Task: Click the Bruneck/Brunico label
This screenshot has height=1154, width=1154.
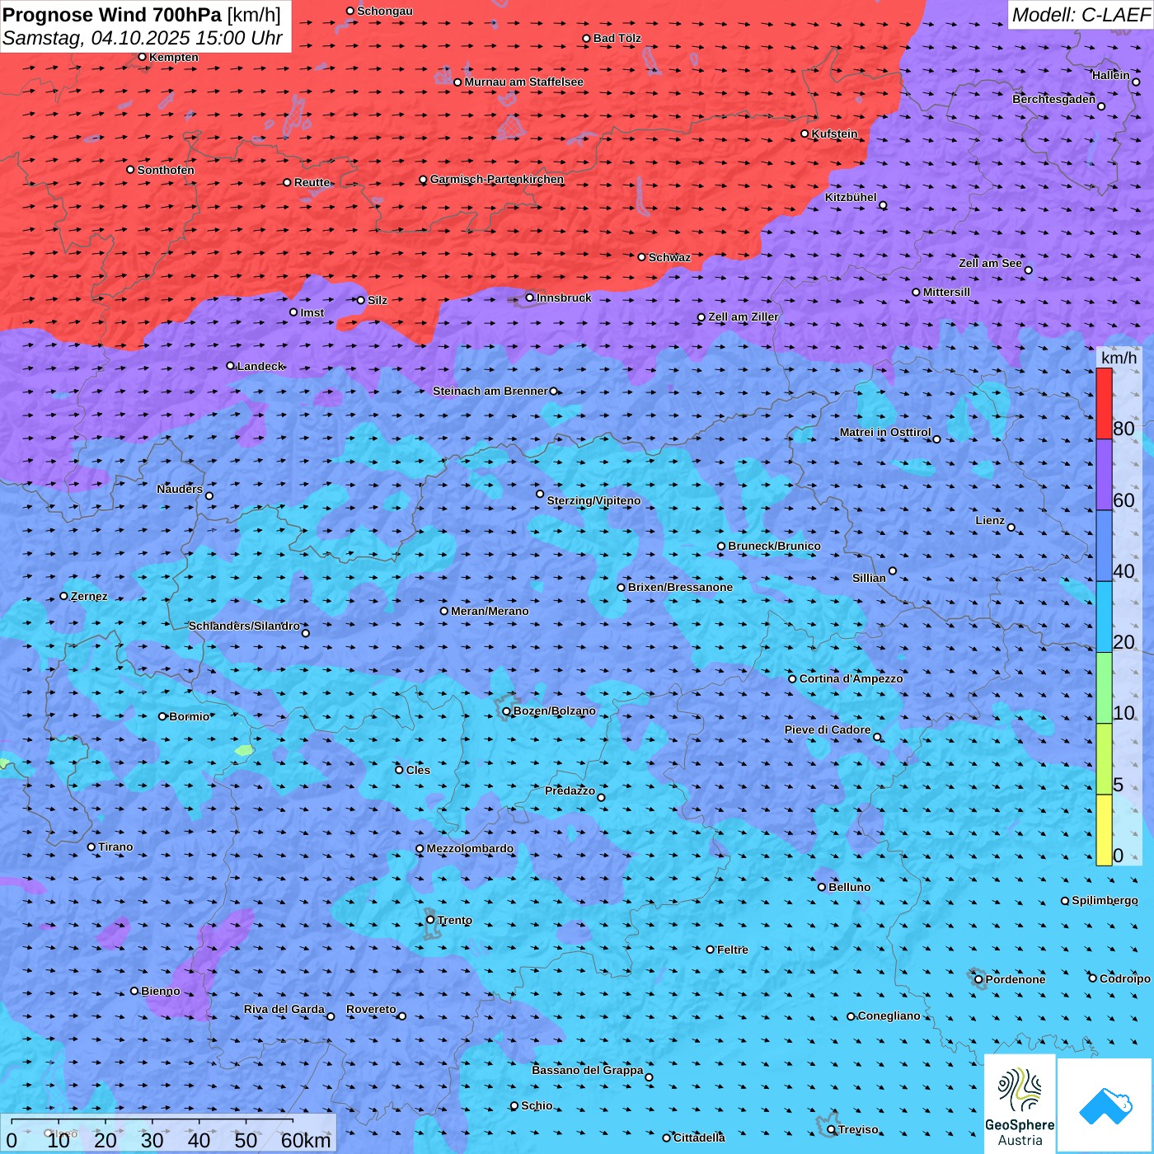Action: [774, 546]
